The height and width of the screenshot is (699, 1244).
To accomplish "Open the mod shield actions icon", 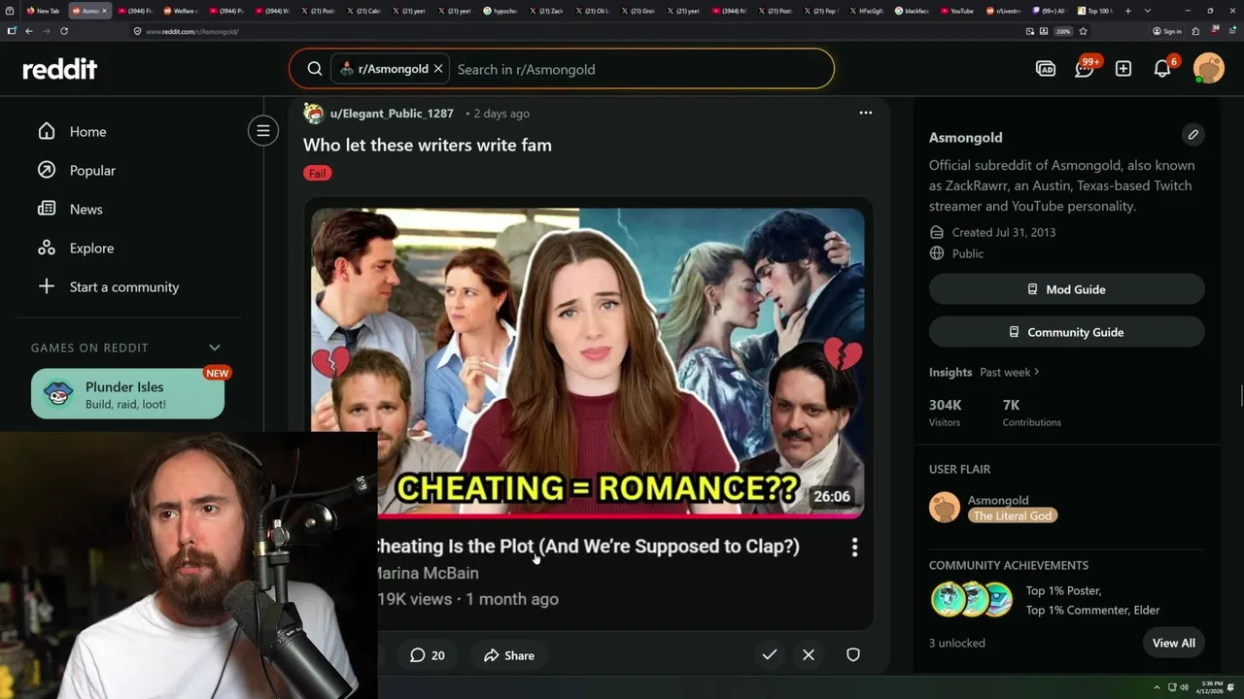I will point(853,655).
